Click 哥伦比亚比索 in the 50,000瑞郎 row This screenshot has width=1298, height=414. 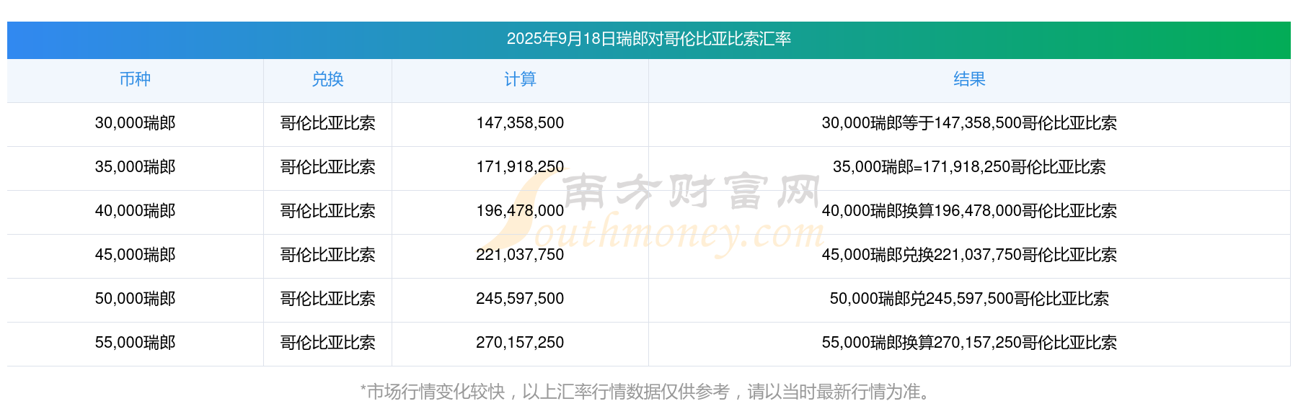(x=327, y=299)
